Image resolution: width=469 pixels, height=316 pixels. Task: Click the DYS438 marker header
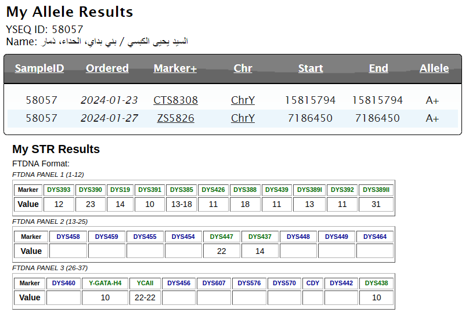coord(376,283)
